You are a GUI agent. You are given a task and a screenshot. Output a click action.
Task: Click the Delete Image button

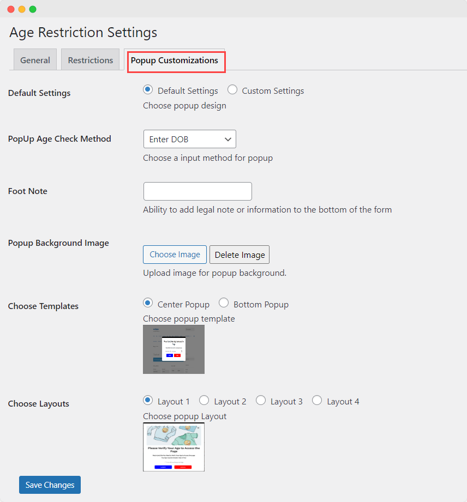(239, 254)
